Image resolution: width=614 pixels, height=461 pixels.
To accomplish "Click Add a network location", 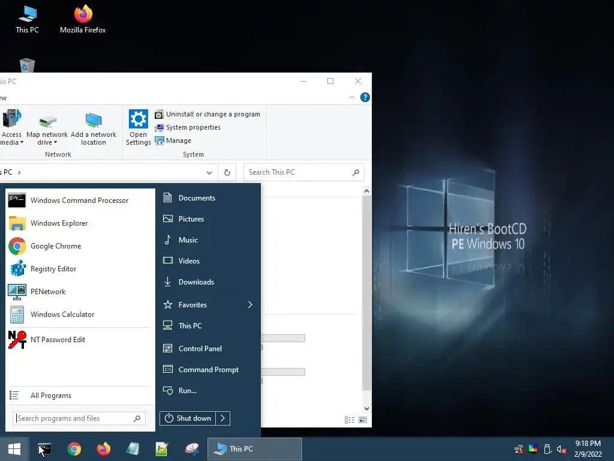I will (94, 127).
